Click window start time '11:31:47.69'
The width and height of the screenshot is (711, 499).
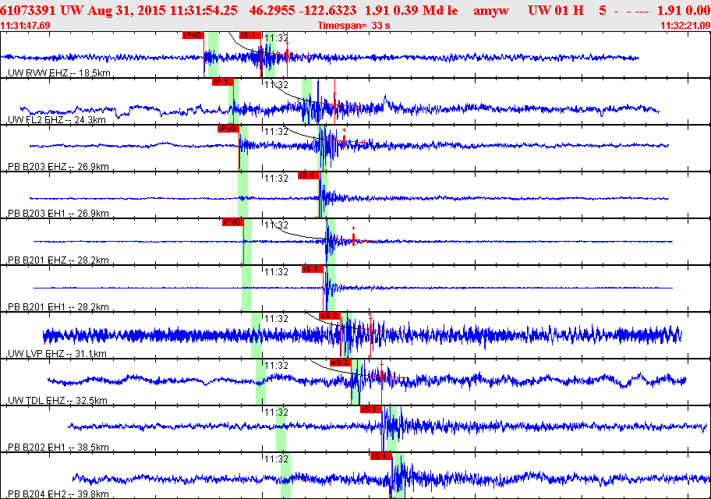pos(26,26)
